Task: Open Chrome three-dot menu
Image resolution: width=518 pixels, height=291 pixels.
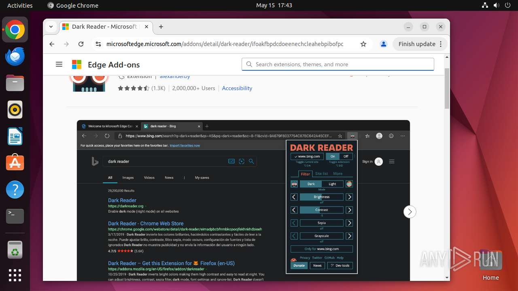Action: [441, 44]
